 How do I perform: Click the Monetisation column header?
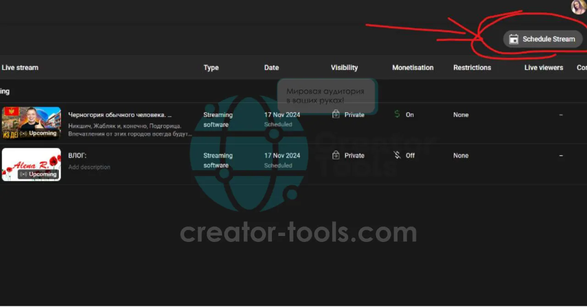pyautogui.click(x=413, y=67)
